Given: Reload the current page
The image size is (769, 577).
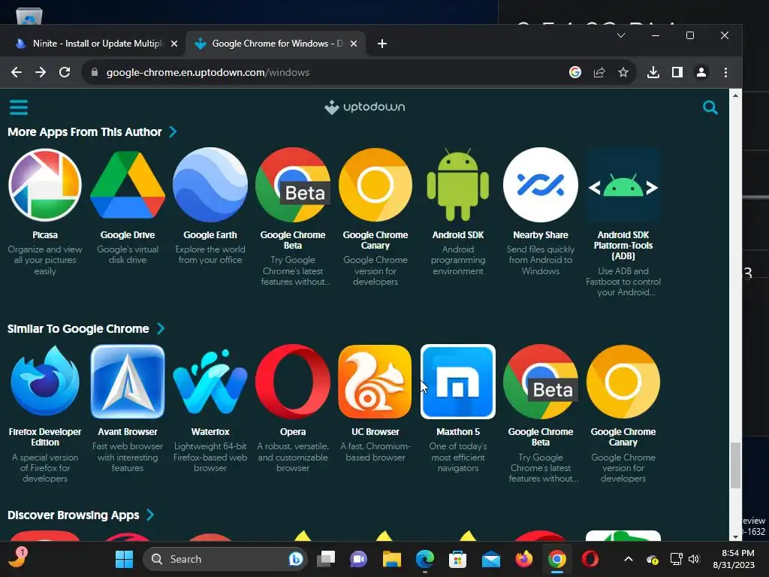Looking at the screenshot, I should pos(65,73).
